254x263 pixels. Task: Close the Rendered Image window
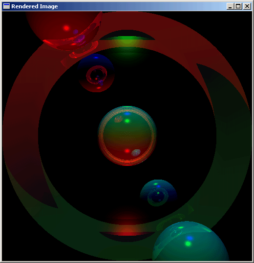coord(247,6)
